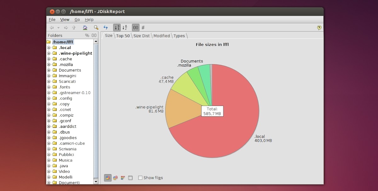378x191 pixels.
Task: Select /home/lffl root in tree
Action: (63, 42)
